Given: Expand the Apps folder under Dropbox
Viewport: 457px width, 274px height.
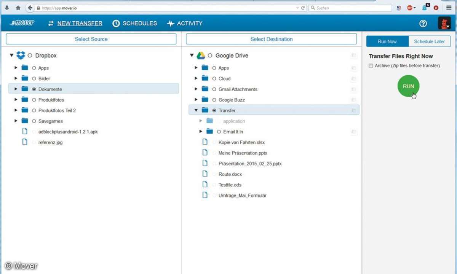Looking at the screenshot, I should (x=16, y=68).
